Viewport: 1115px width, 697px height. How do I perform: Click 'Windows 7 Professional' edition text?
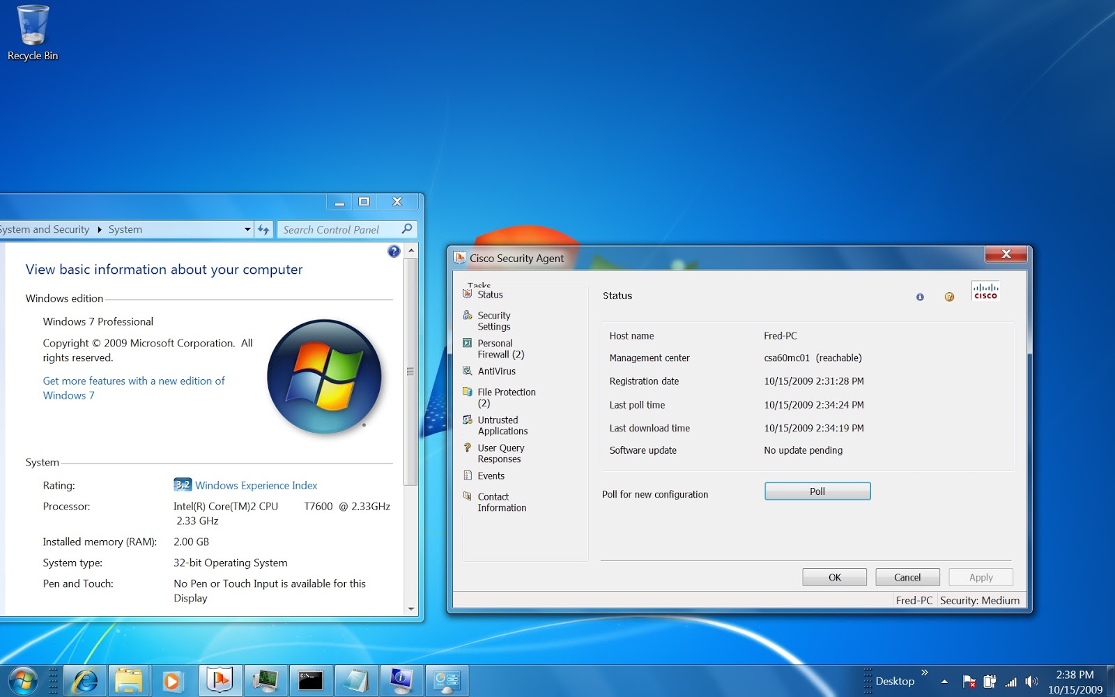click(x=98, y=321)
